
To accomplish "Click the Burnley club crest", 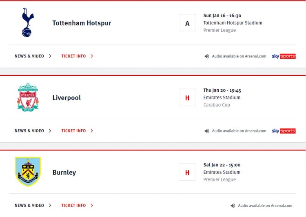I will 28,172.
